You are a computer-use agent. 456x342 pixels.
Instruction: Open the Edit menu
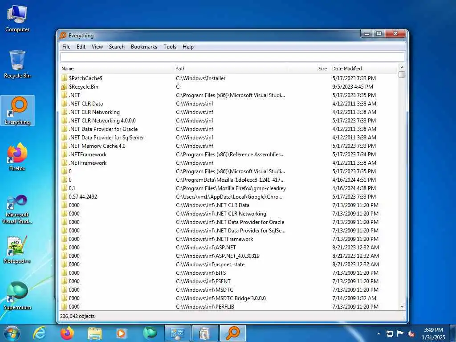pyautogui.click(x=81, y=46)
